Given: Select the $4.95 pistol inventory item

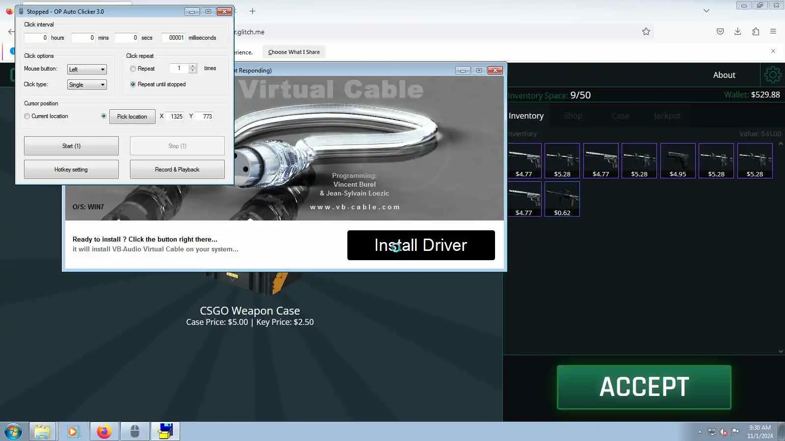Looking at the screenshot, I should [678, 161].
